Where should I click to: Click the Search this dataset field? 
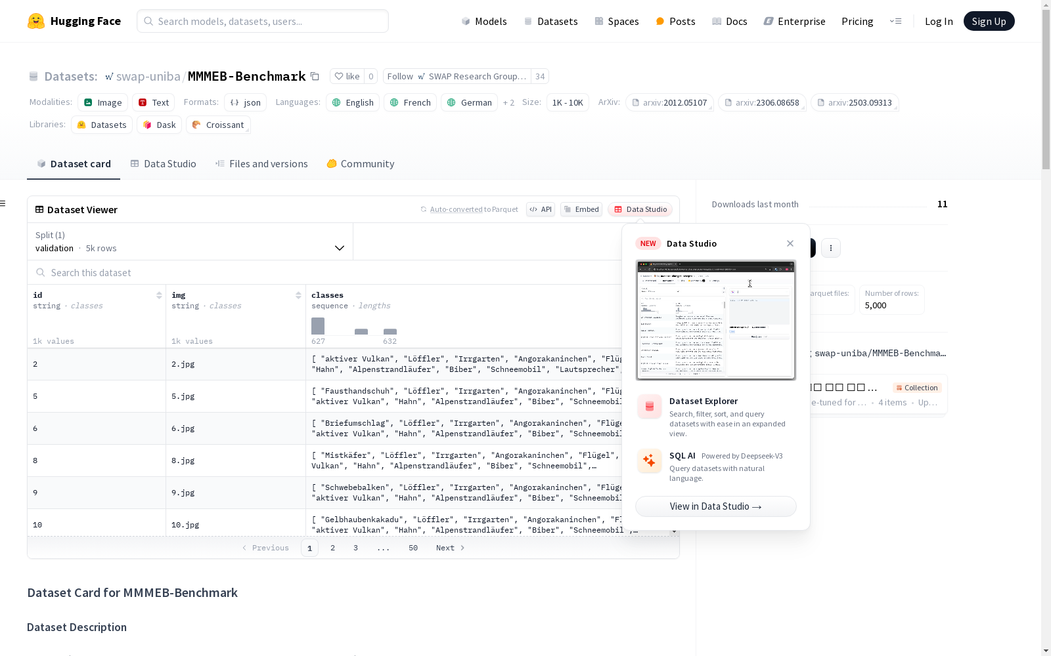[325, 273]
